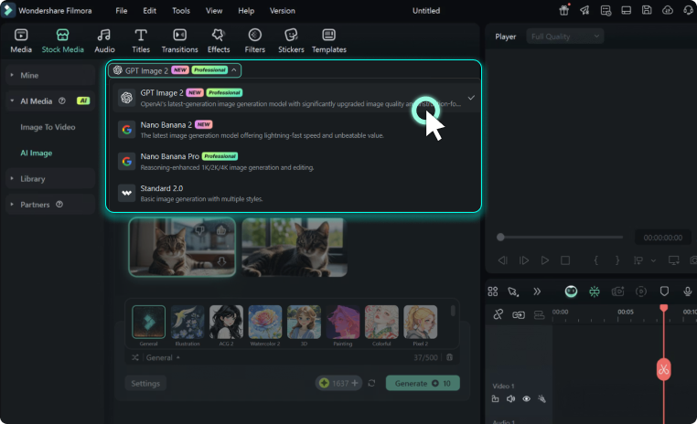Expand the Mine section
Screen dimensions: 697x424
point(50,75)
